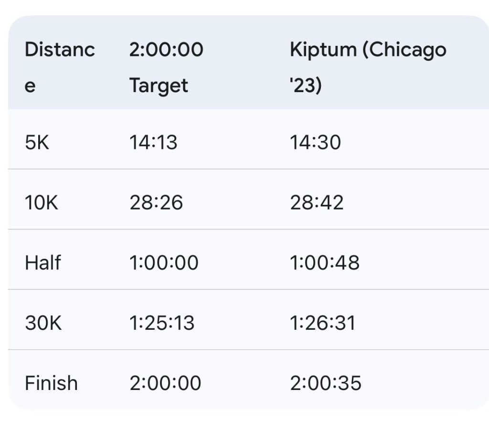Select the 10K row label
The height and width of the screenshot is (443, 489).
click(x=41, y=203)
